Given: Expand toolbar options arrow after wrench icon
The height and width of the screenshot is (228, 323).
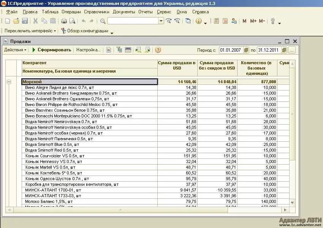Looking at the screenshot, I should [x=279, y=23].
